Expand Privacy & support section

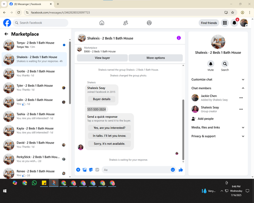click(218, 136)
